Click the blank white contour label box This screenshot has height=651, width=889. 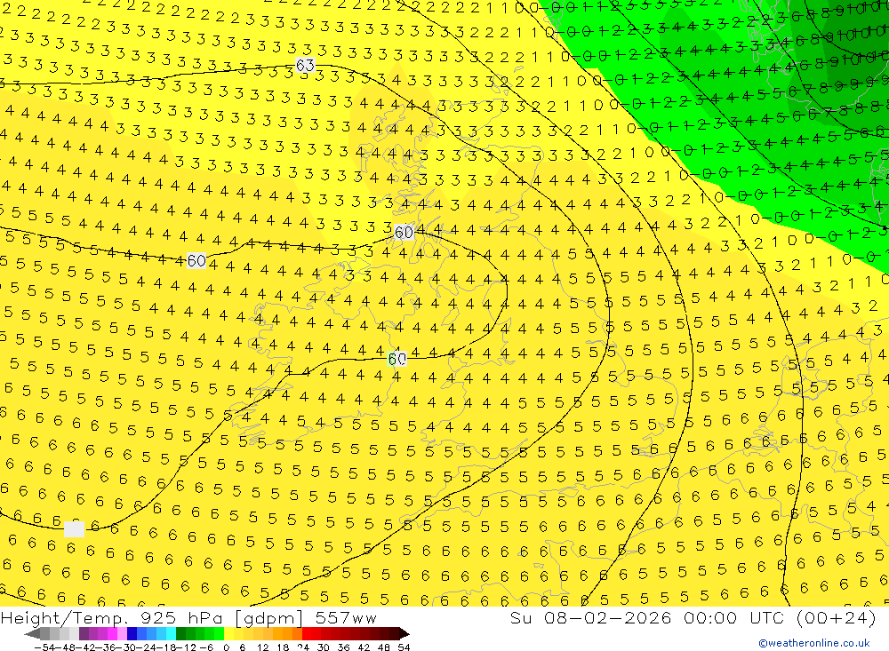(75, 528)
